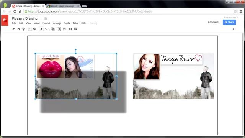Click the Undo arrow icon
This screenshot has height=138, width=245.
click(x=14, y=29)
